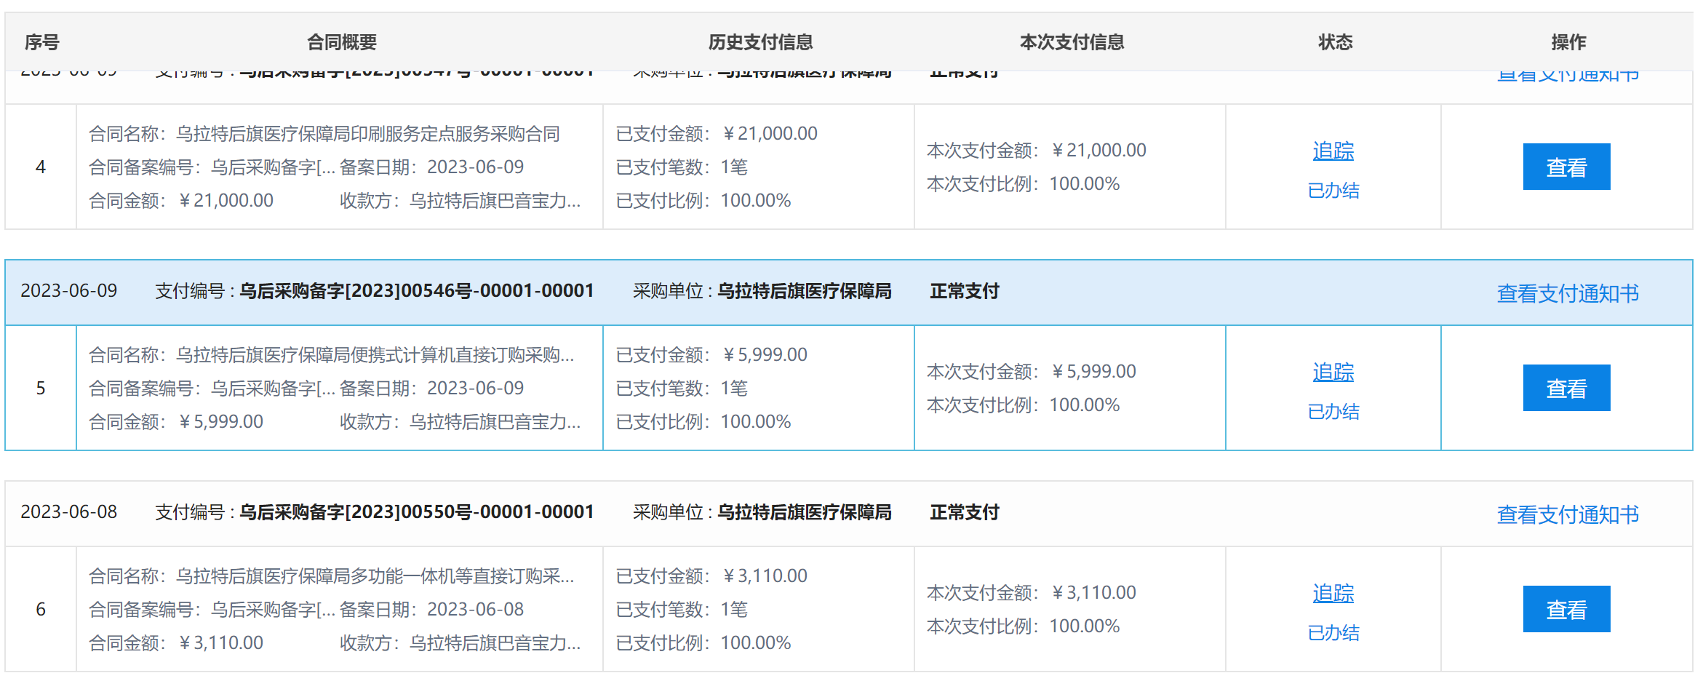Image resolution: width=1703 pixels, height=673 pixels.
Task: Click 正常支付 label in the 00550号 header
Action: pyautogui.click(x=965, y=512)
